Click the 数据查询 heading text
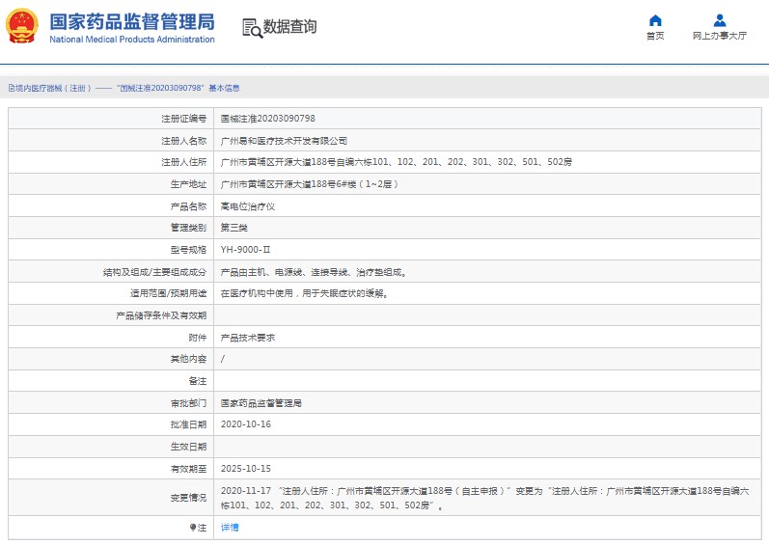The width and height of the screenshot is (769, 546). [x=289, y=26]
